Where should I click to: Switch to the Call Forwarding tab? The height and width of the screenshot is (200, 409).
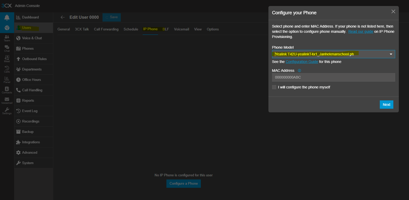(106, 29)
